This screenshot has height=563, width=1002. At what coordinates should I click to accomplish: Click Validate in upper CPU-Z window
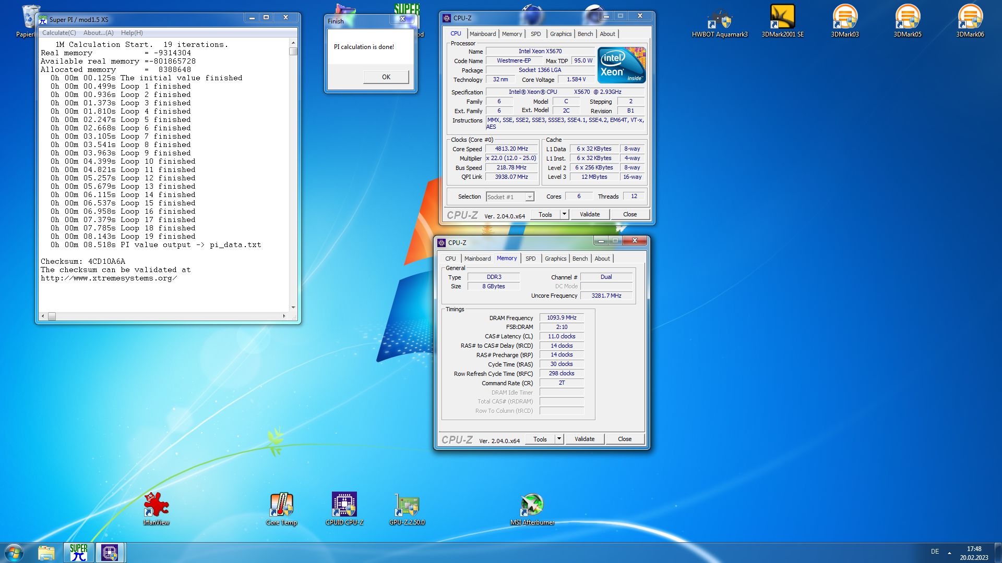pos(590,214)
